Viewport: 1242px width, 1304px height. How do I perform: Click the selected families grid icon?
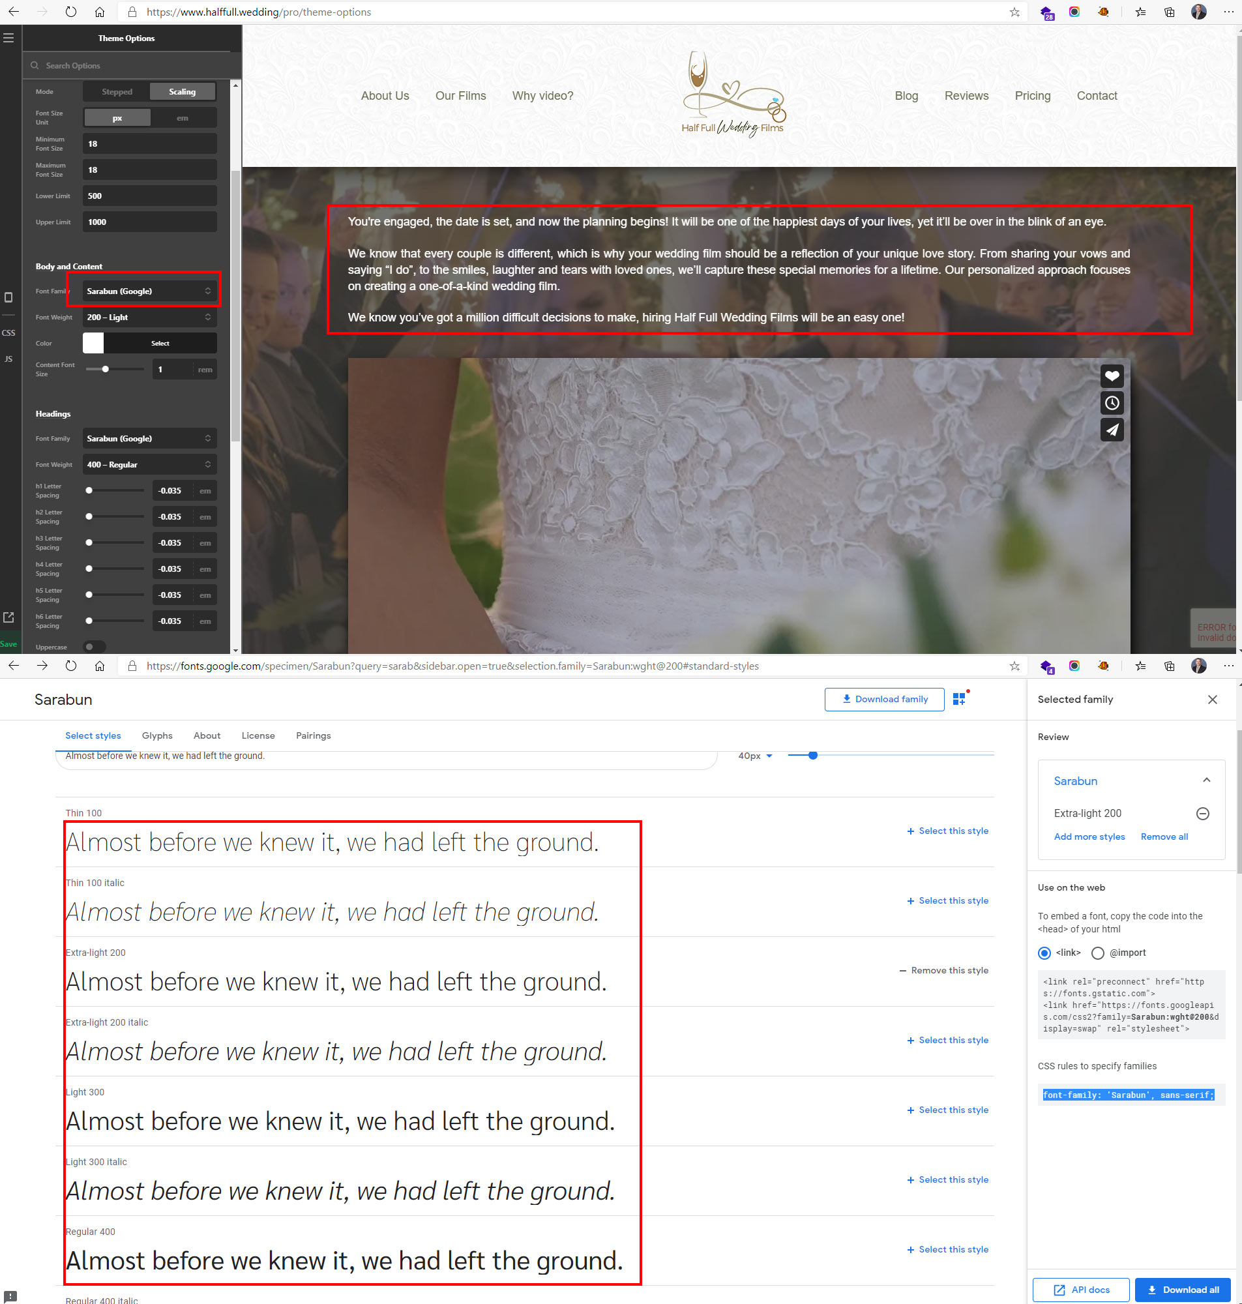tap(959, 699)
